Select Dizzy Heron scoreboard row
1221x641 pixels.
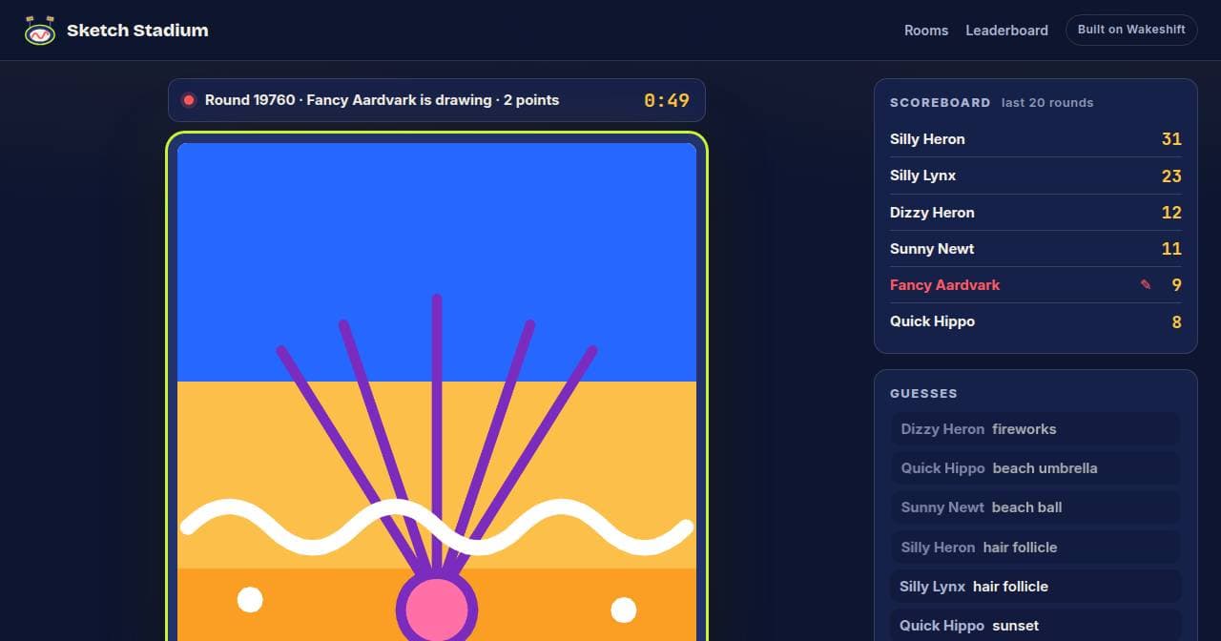tap(1036, 213)
